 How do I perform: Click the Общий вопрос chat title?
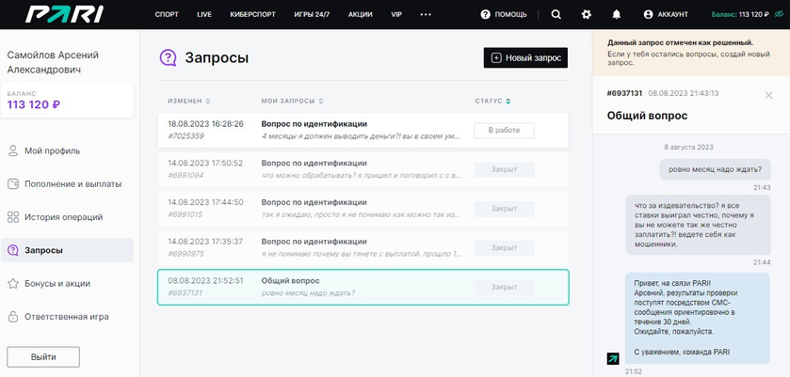click(x=647, y=116)
